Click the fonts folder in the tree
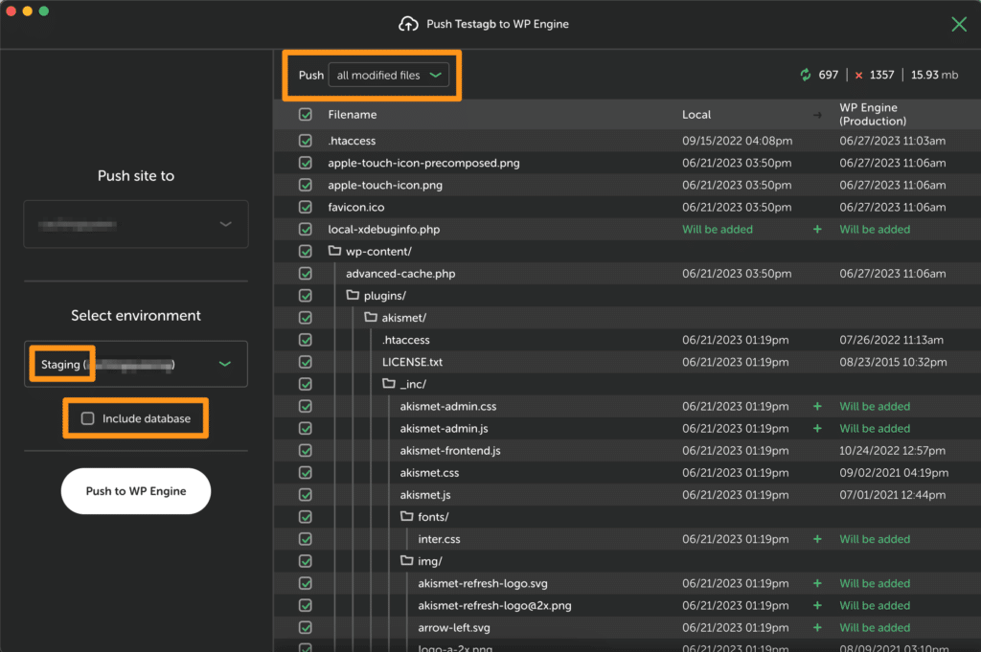The width and height of the screenshot is (981, 652). click(432, 517)
